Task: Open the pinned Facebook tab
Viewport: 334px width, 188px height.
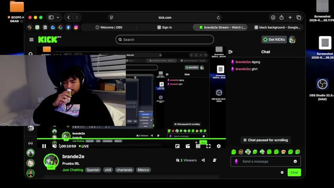Action: point(68,27)
